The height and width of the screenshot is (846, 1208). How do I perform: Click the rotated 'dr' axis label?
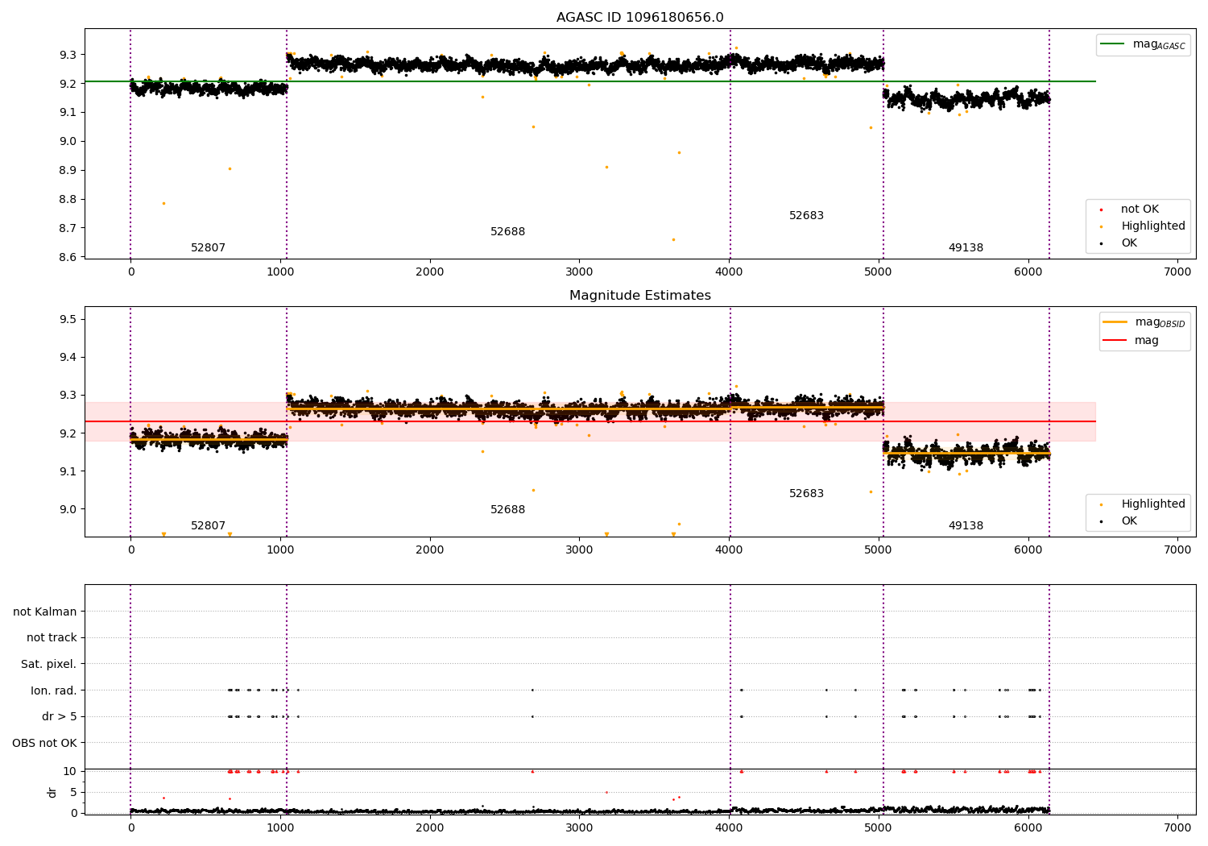click(x=52, y=792)
